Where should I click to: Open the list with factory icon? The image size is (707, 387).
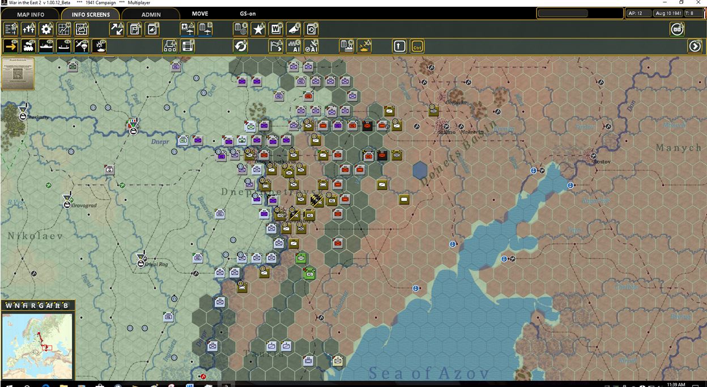point(347,46)
